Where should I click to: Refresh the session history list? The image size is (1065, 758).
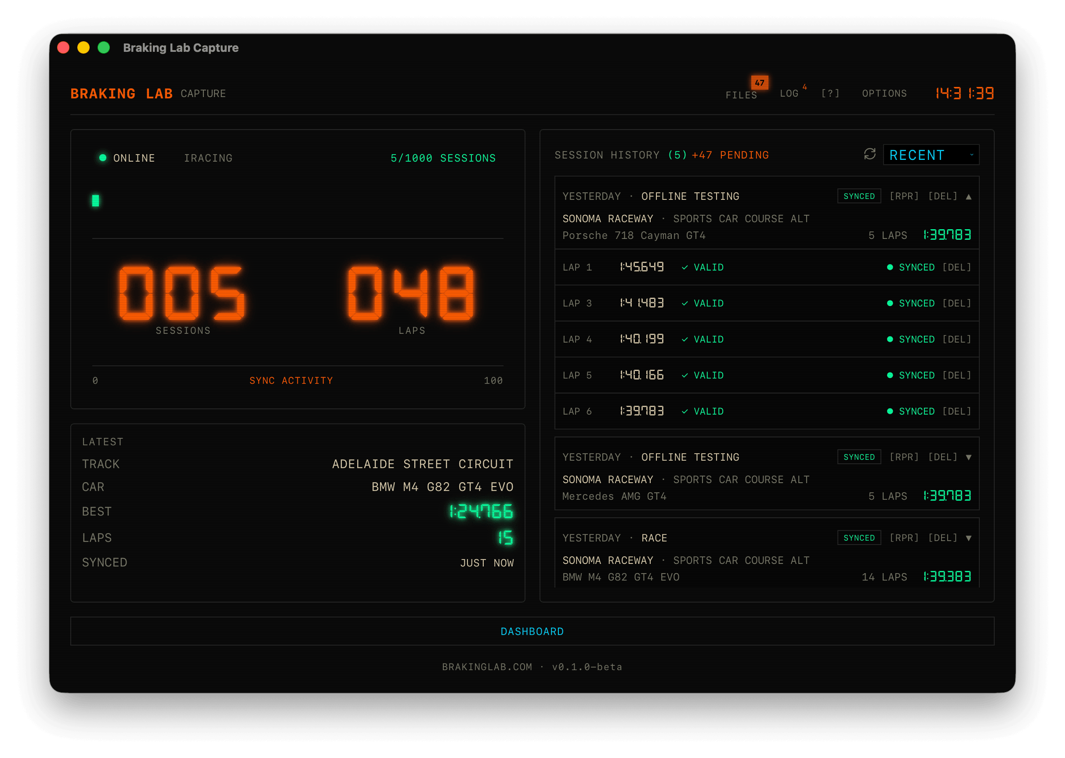870,155
